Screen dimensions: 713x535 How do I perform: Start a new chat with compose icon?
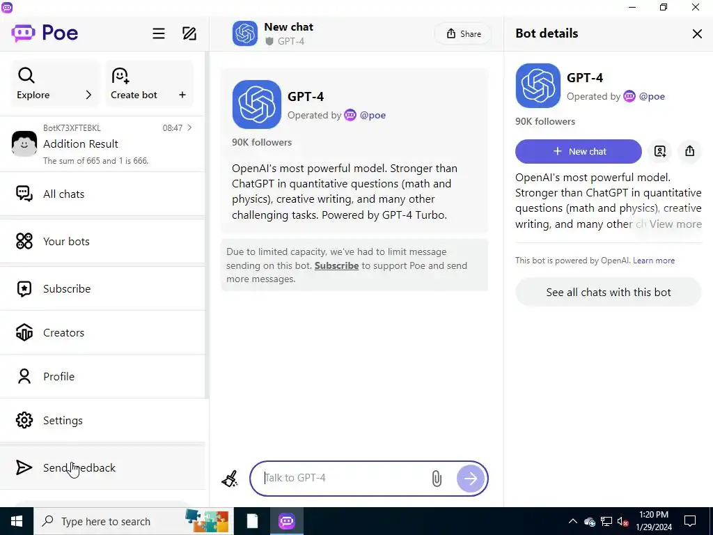pos(189,33)
